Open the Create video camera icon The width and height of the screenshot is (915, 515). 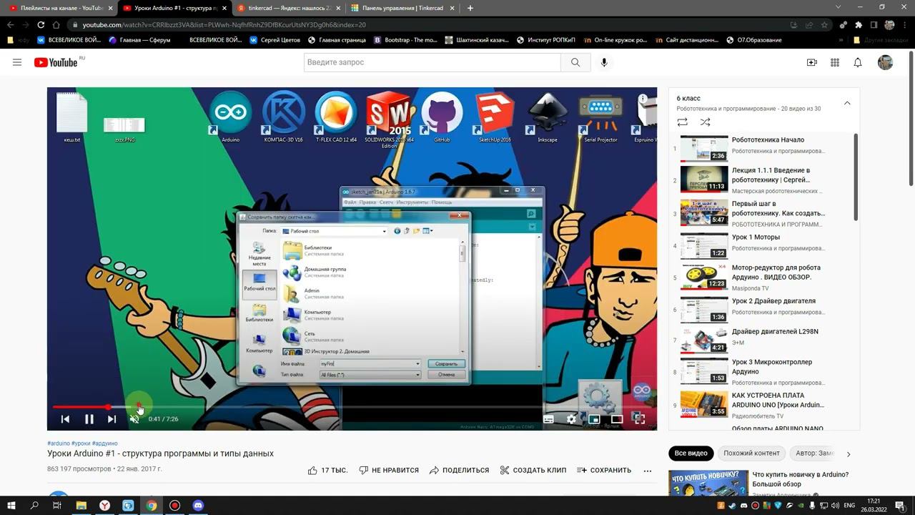point(812,62)
